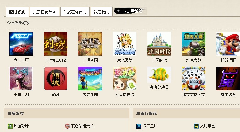Open the 热血球球 link under 最新发布

click(x=21, y=126)
